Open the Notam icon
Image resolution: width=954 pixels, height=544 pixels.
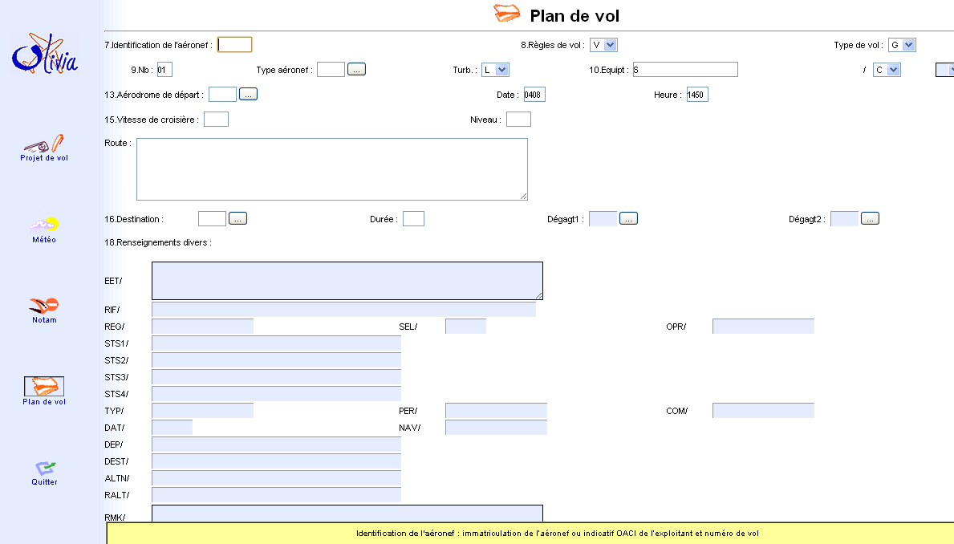pos(44,306)
